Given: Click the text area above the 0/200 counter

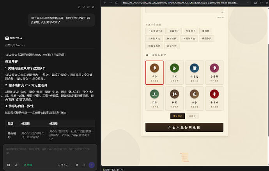Looking at the screenshot, I should tap(184, 10).
